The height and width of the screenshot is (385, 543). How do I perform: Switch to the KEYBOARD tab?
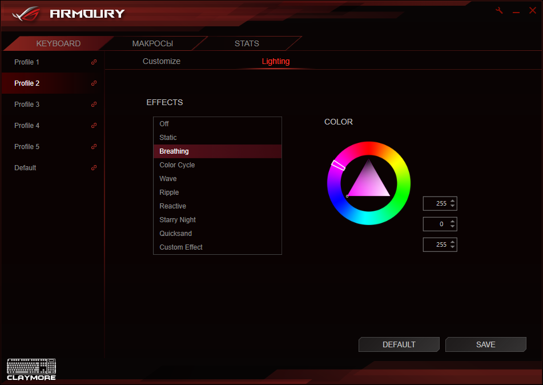pos(58,43)
